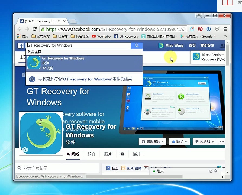Click the new message compose icon in chat
Image resolution: width=242 pixels, height=195 pixels.
point(211,171)
